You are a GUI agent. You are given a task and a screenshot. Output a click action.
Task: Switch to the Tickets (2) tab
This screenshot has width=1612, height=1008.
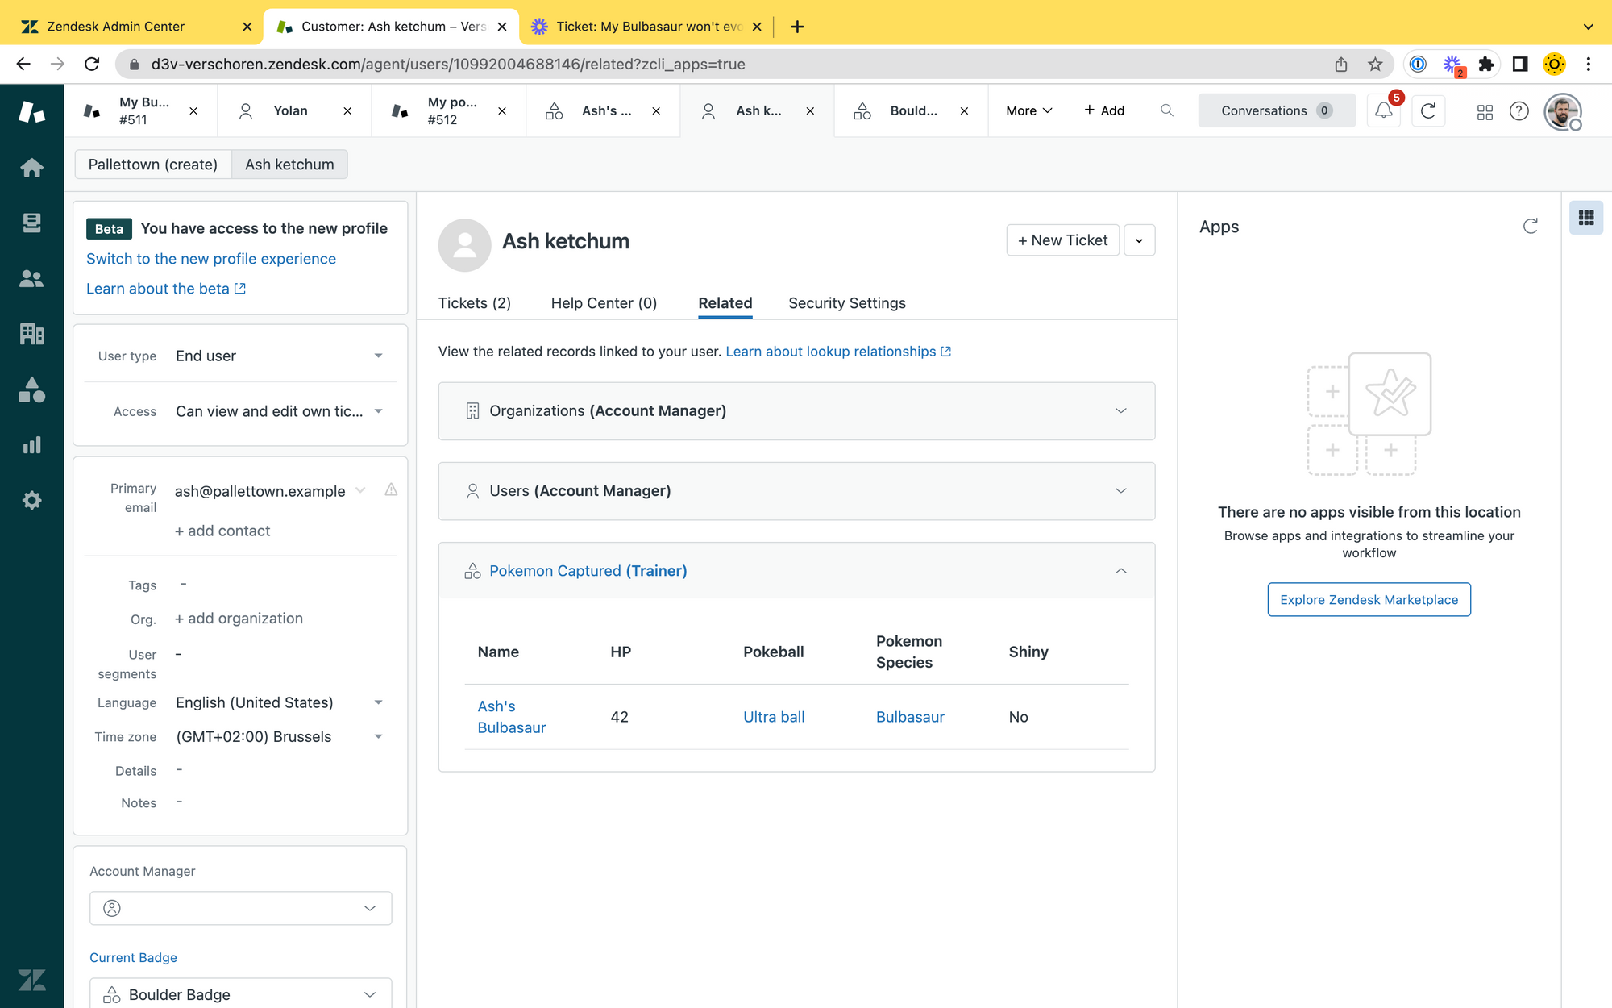click(474, 303)
